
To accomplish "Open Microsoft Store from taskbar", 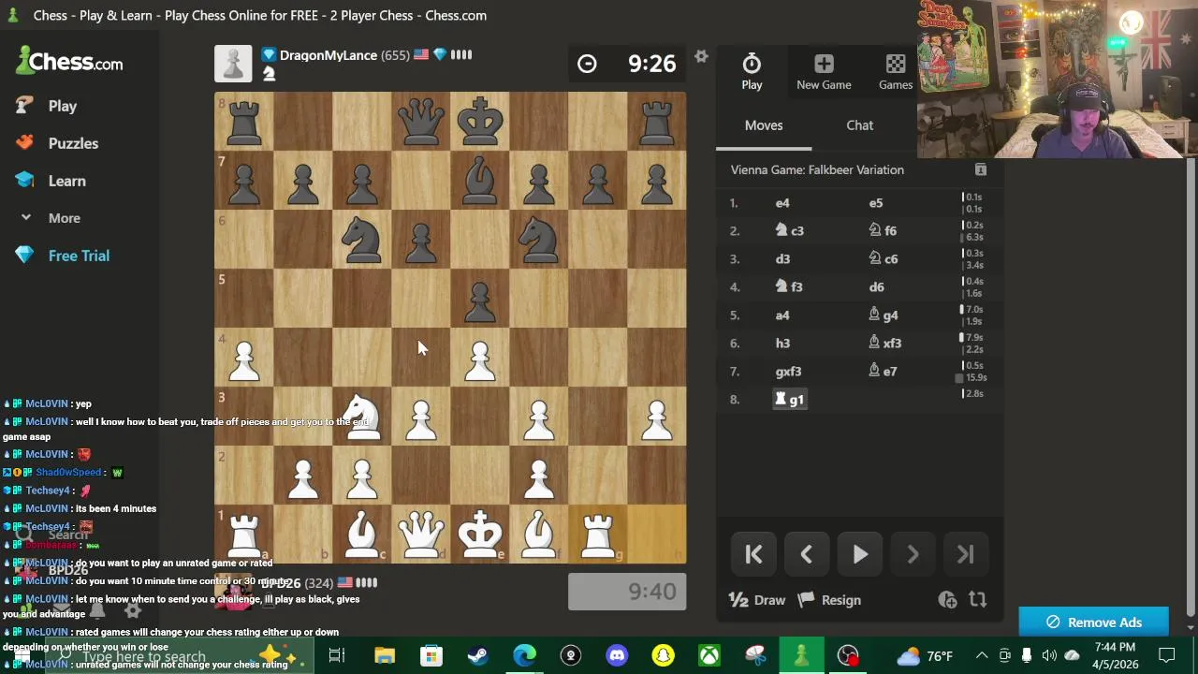I will point(431,655).
